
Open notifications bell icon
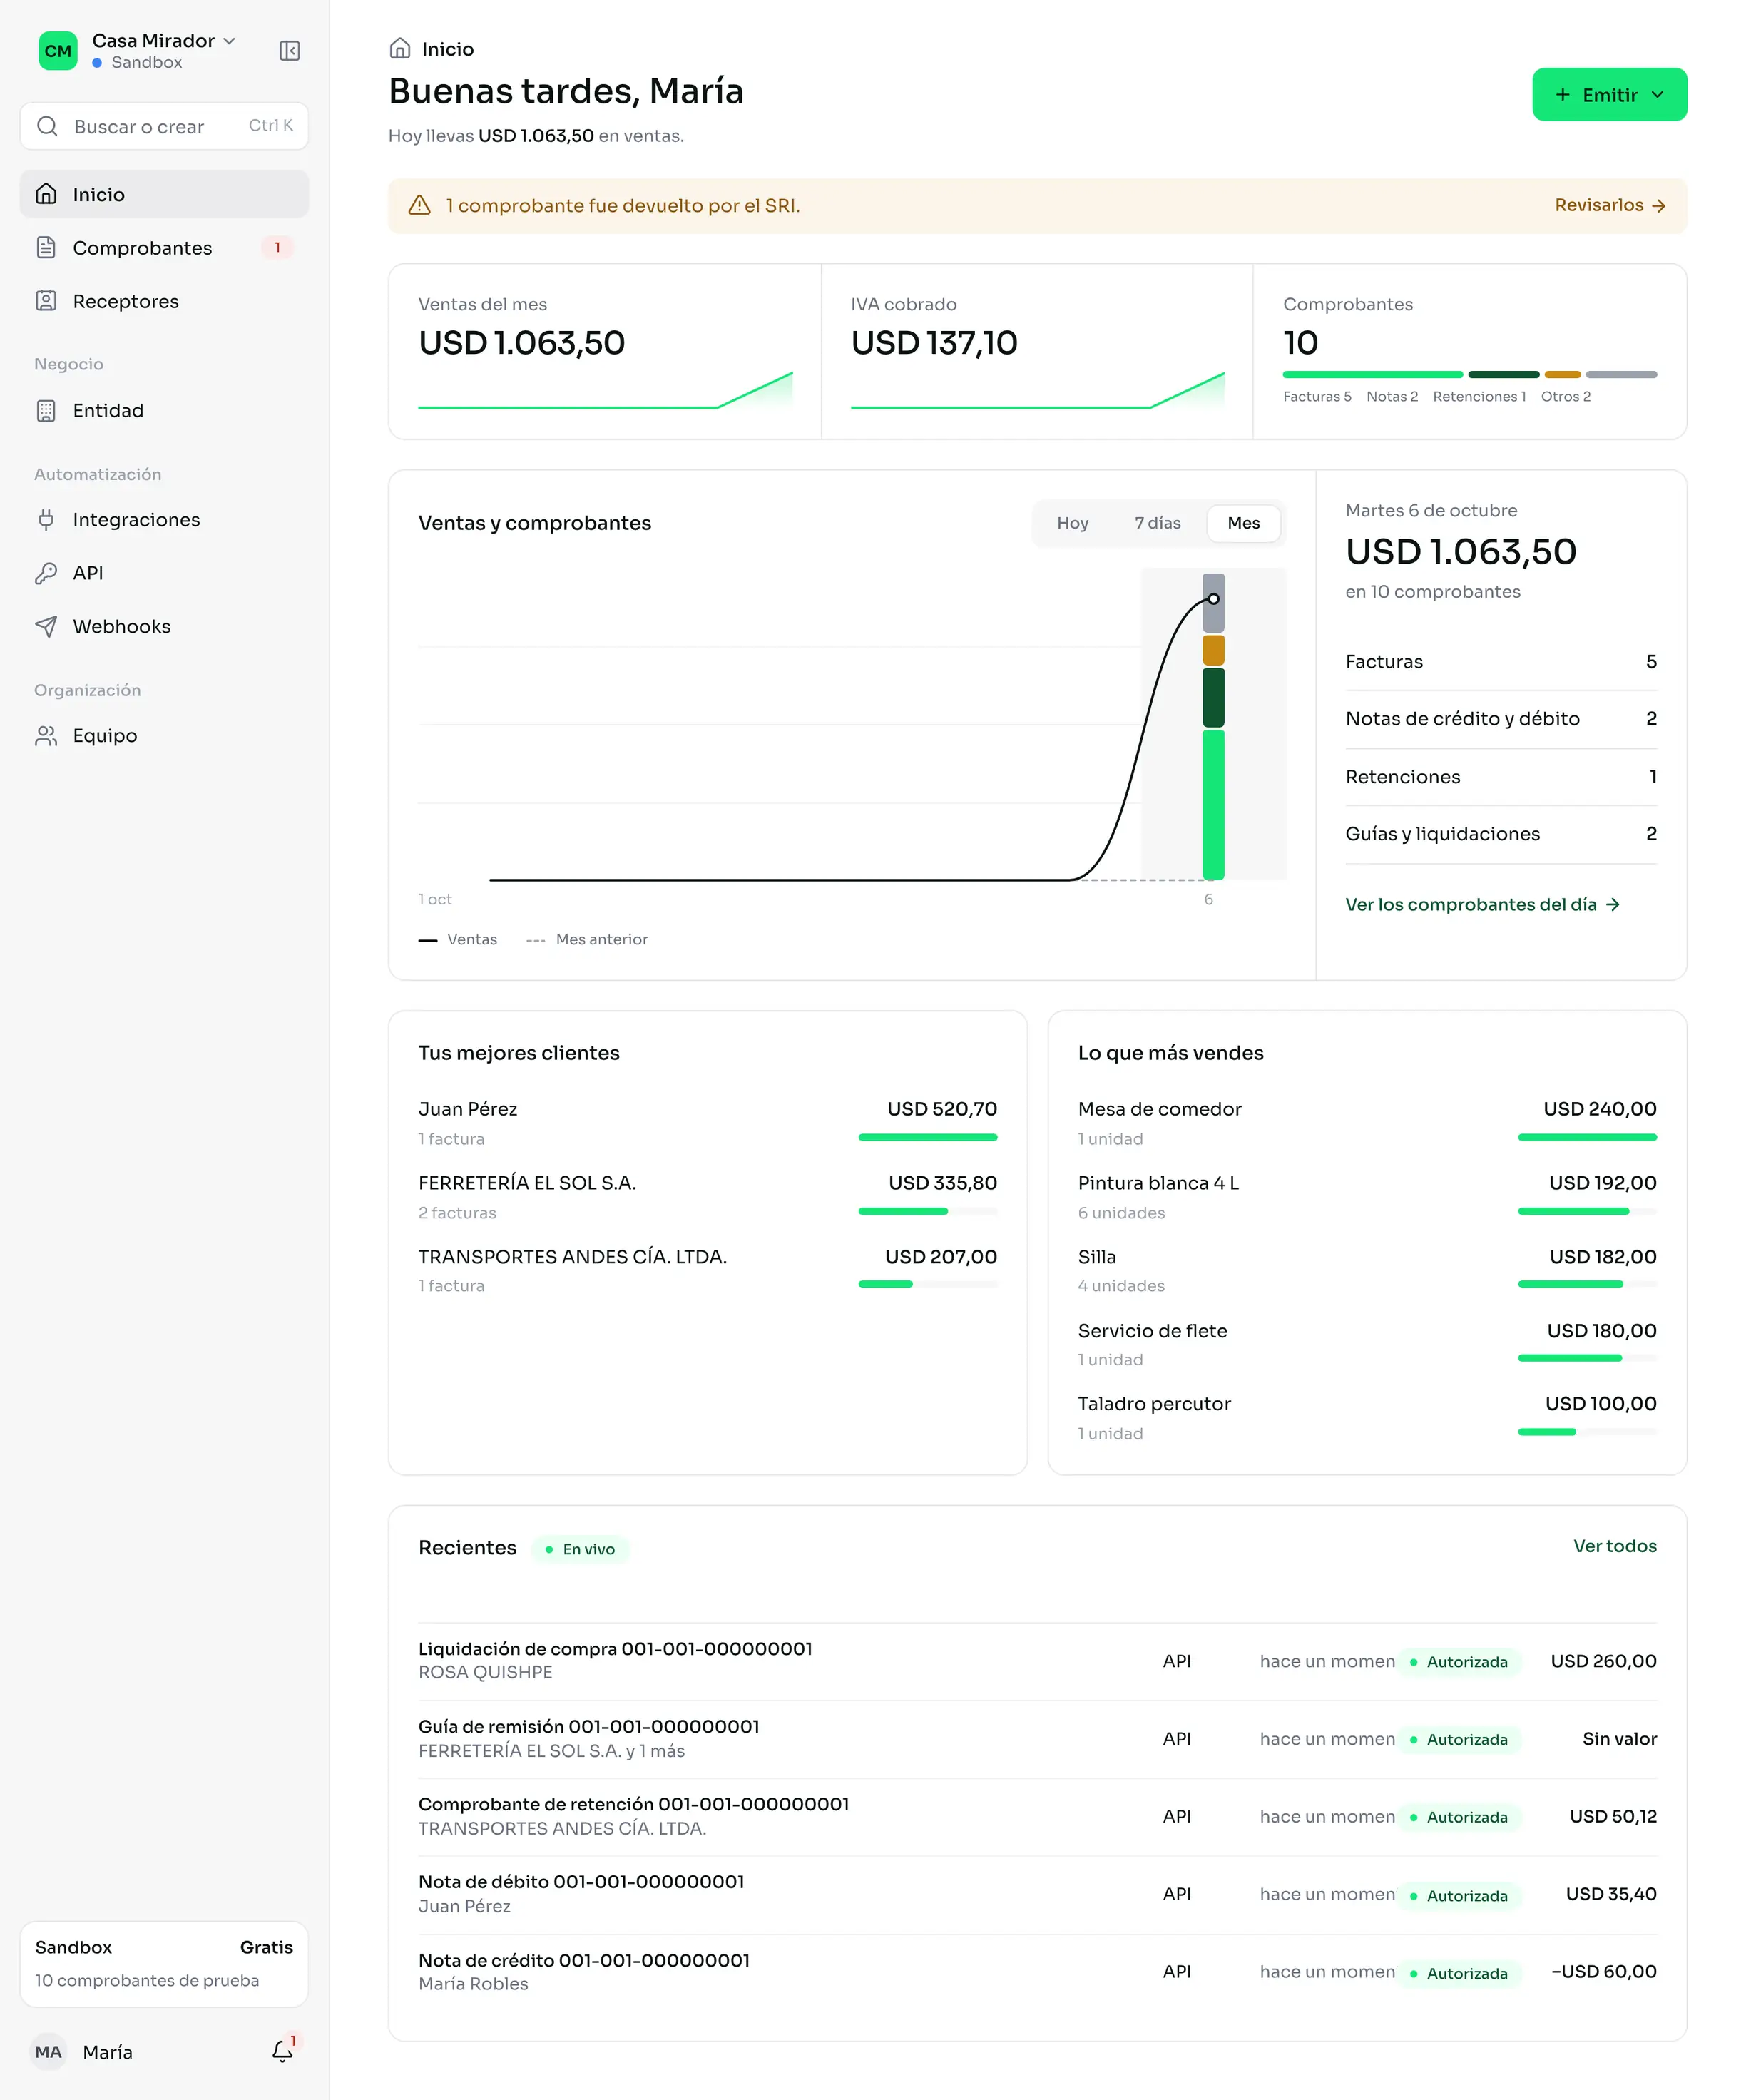[283, 2051]
